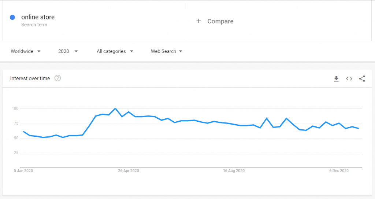375x199 pixels.
Task: Open the Worldwide region dropdown
Action: [x=26, y=51]
